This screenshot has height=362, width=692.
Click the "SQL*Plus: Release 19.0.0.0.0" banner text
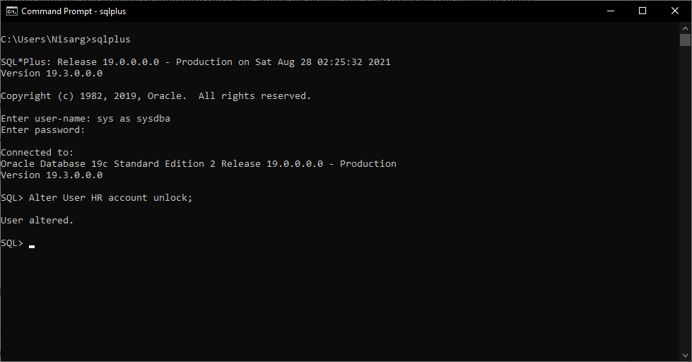coord(85,62)
